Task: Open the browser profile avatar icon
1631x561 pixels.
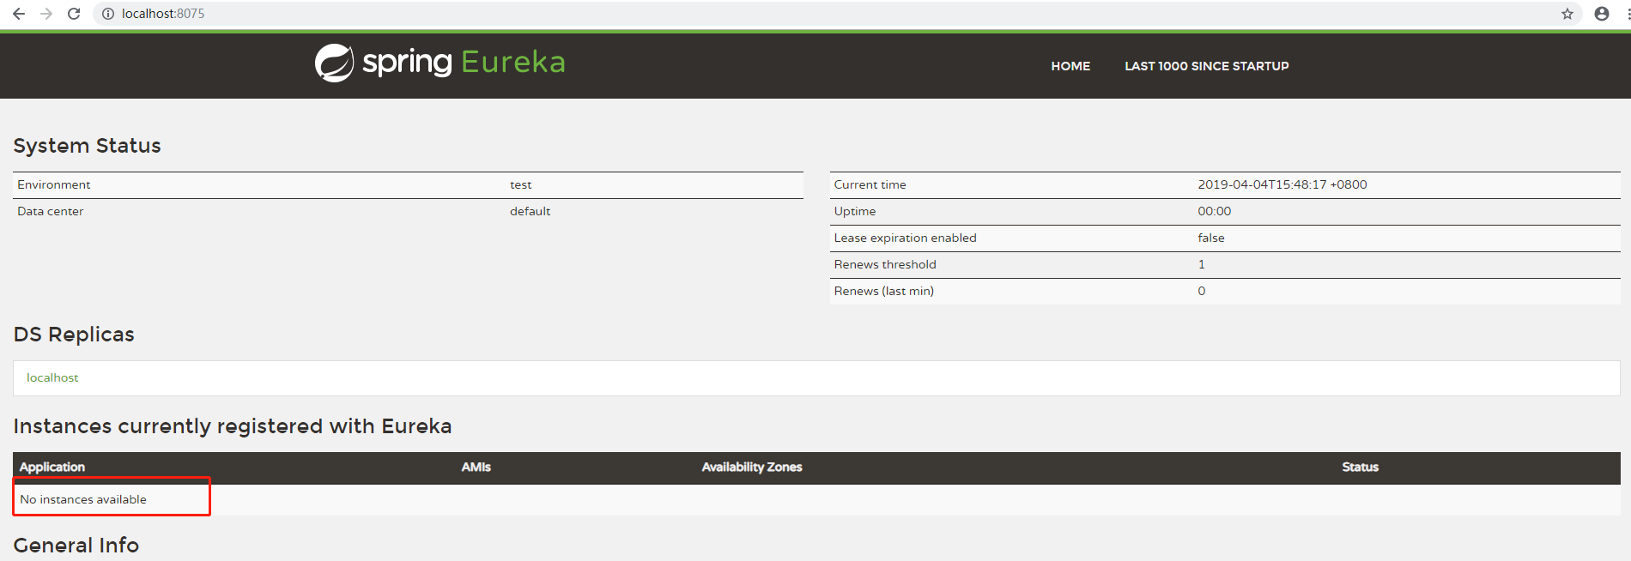Action: 1602,14
